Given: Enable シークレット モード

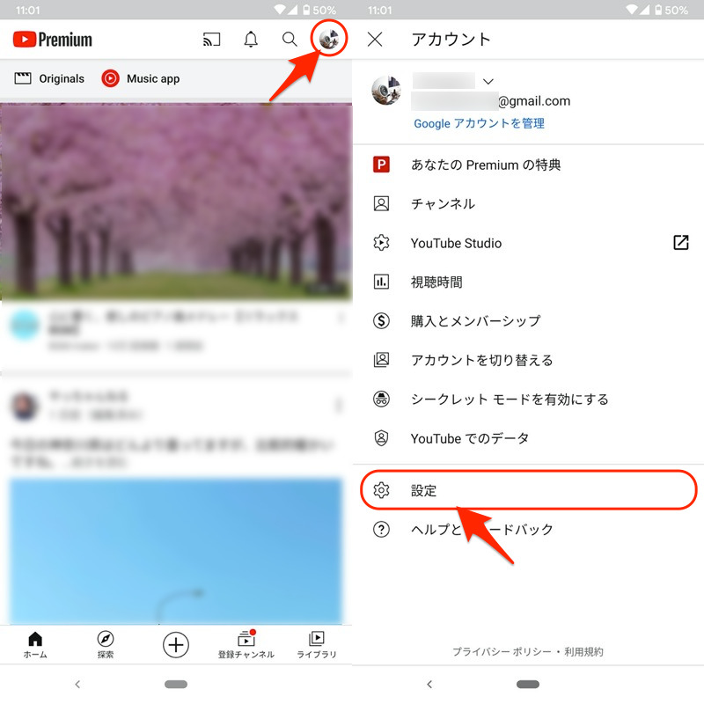Looking at the screenshot, I should [x=509, y=400].
